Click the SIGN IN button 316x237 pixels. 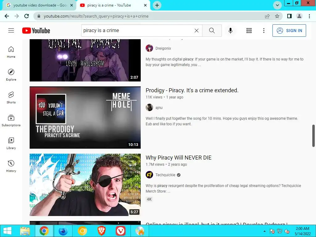coord(289,31)
